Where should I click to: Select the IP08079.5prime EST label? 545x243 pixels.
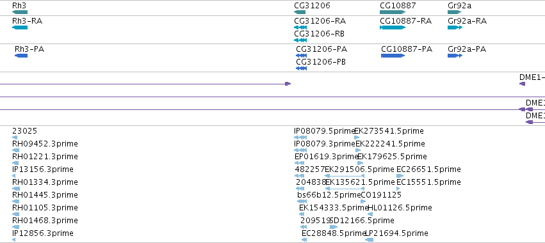(324, 131)
